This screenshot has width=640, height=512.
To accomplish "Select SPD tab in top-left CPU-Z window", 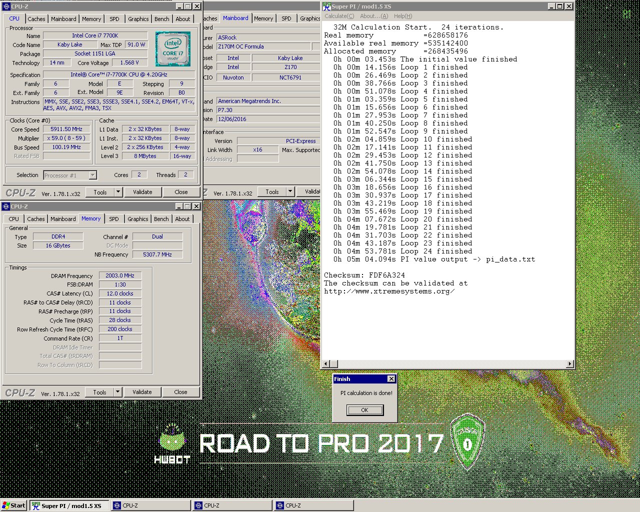I will pyautogui.click(x=114, y=19).
